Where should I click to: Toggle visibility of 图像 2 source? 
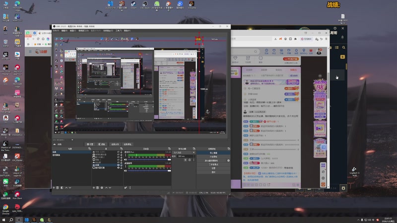pos(118,160)
